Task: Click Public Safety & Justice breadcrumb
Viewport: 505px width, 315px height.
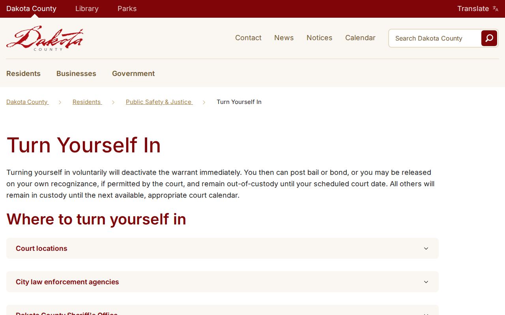Action: pos(159,102)
